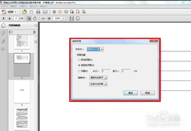Viewport: 191px width, 131px height.
Task: Choose the Select tool cursor icon
Action: (x=29, y=18)
